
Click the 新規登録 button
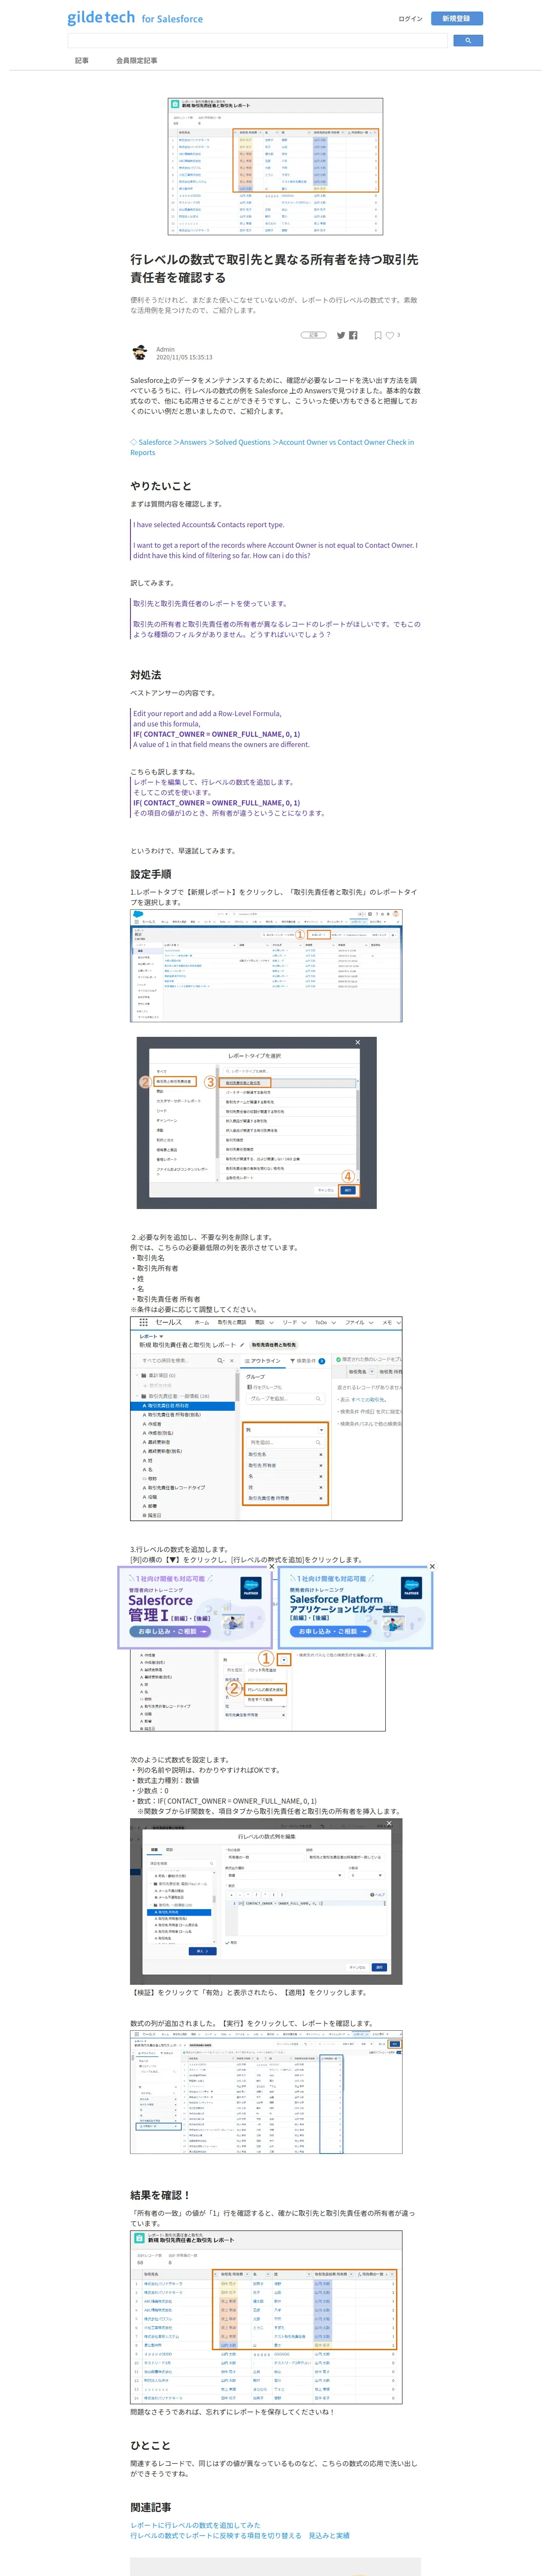458,18
